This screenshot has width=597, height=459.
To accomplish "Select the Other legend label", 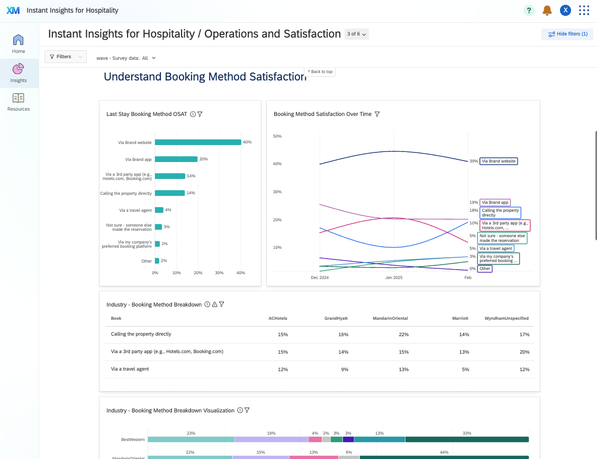I will (x=485, y=268).
